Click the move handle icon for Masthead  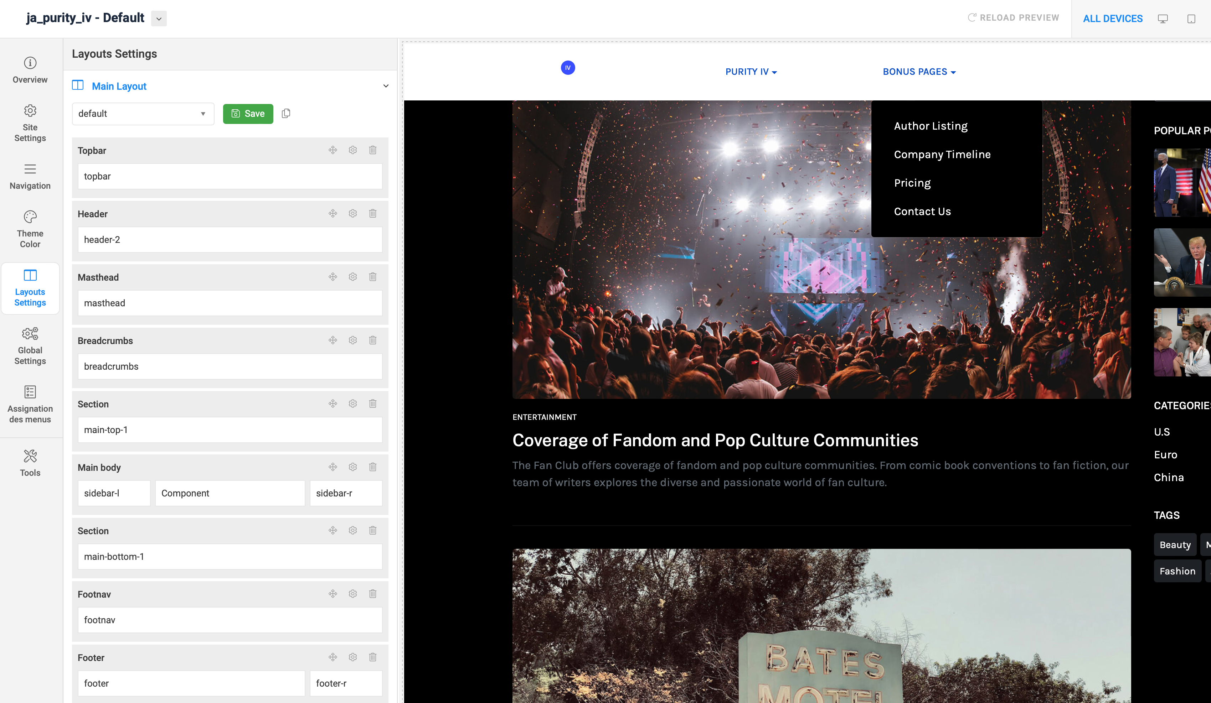click(x=333, y=277)
